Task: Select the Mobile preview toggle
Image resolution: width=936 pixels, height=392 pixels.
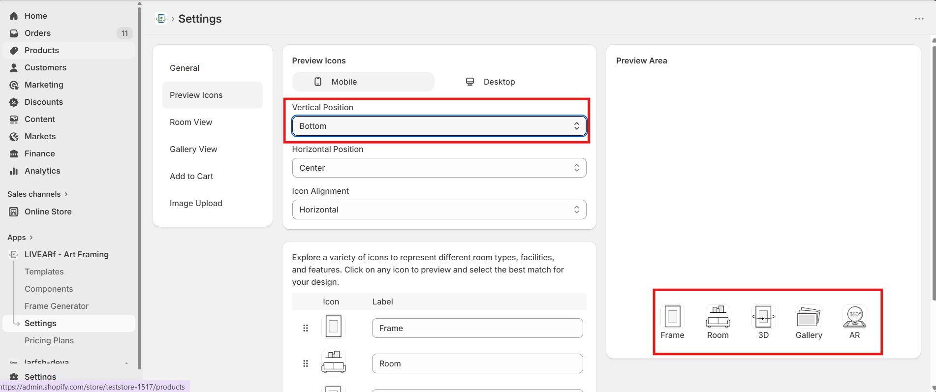Action: 363,82
